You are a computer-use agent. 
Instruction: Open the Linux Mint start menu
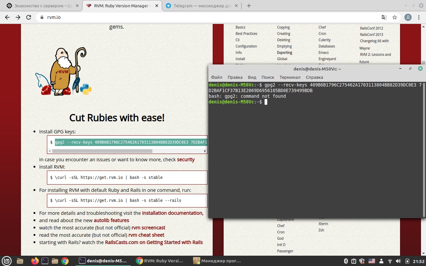7,261
